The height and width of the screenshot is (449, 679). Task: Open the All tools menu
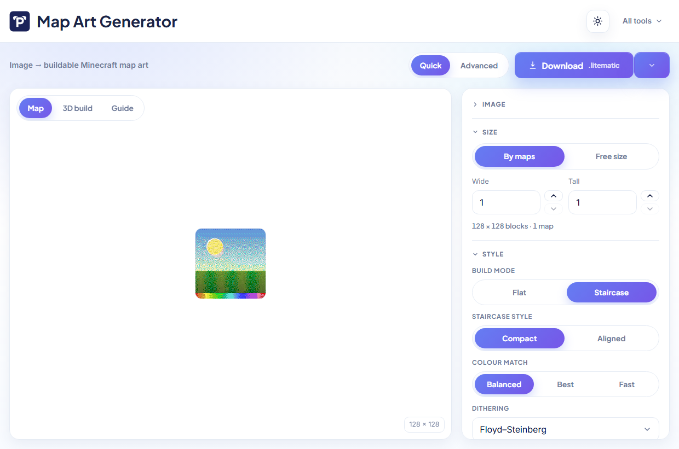pyautogui.click(x=642, y=21)
